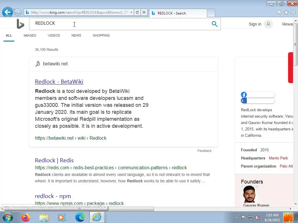Click the scroll right arrow

[x=291, y=209]
